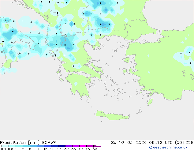Click the 'Precipitation' title text

pos(13,143)
